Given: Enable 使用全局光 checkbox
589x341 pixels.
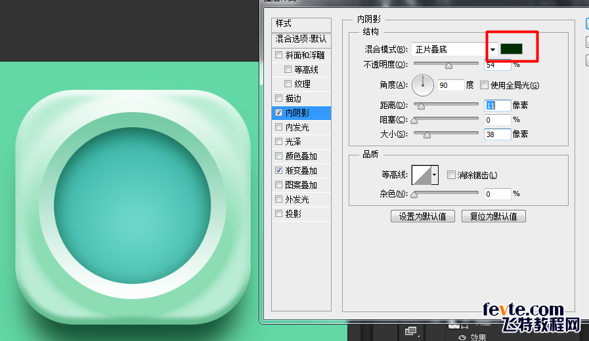Looking at the screenshot, I should [485, 85].
